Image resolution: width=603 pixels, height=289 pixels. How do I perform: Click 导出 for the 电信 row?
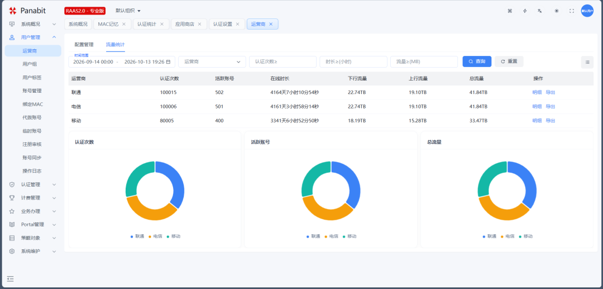click(551, 107)
